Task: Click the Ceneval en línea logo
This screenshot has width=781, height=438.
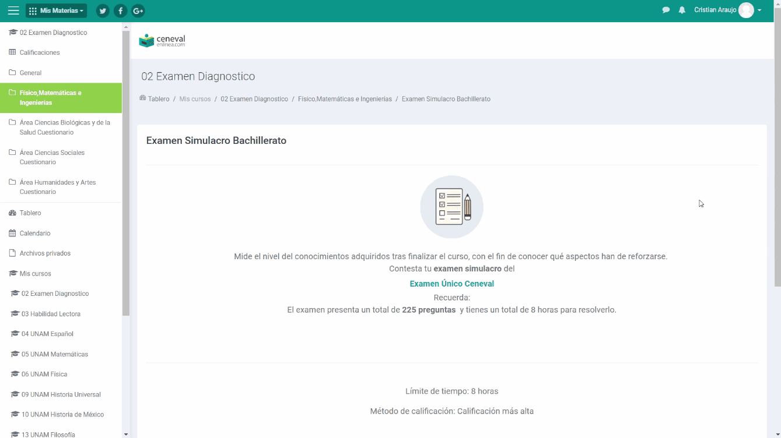Action: coord(162,40)
